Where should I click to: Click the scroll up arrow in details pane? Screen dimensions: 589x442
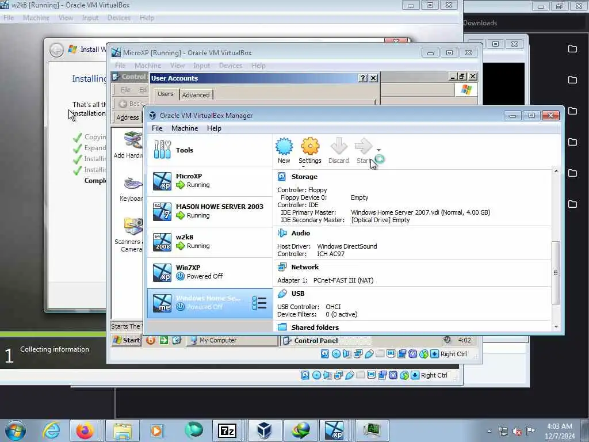556,171
